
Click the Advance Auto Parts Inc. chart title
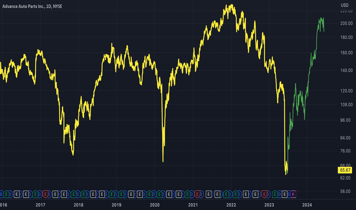point(32,6)
